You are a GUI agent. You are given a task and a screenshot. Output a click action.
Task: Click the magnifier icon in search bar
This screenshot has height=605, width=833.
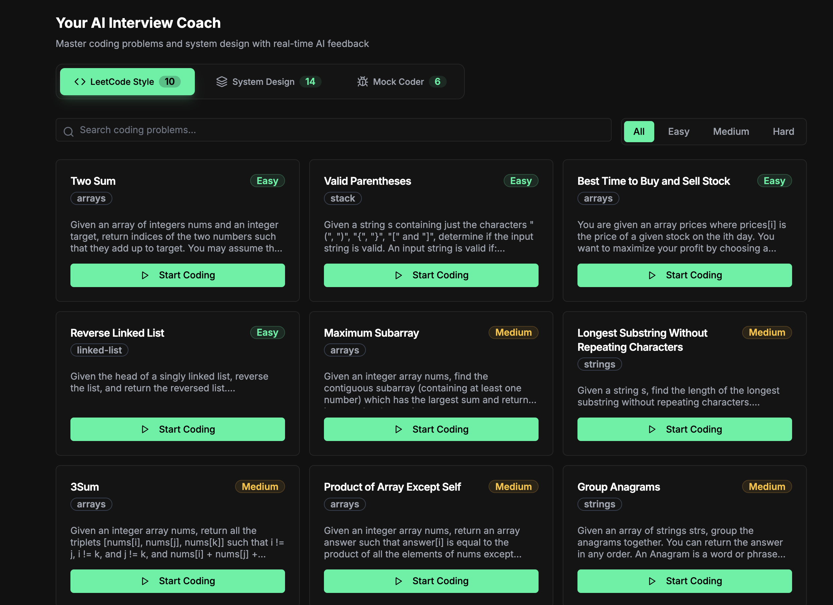pyautogui.click(x=69, y=131)
